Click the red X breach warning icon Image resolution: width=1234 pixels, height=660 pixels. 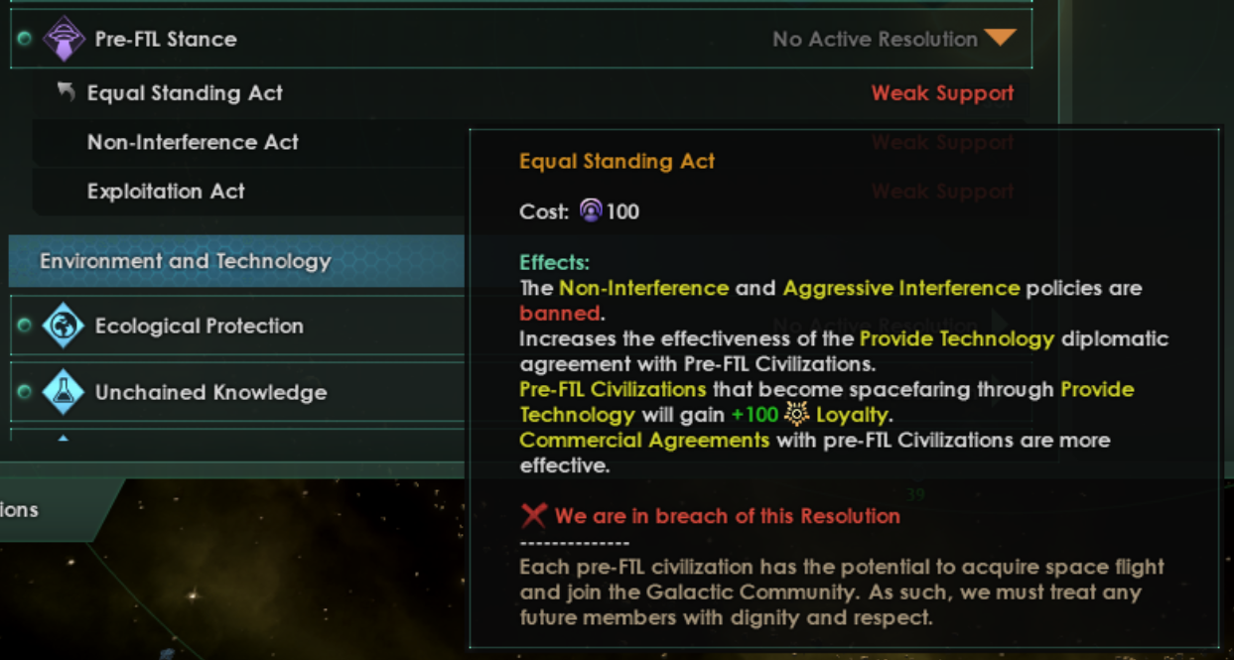coord(534,516)
